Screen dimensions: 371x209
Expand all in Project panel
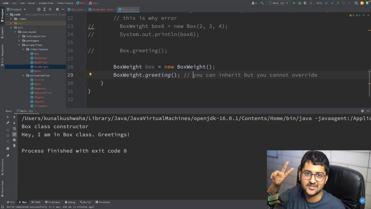point(44,10)
